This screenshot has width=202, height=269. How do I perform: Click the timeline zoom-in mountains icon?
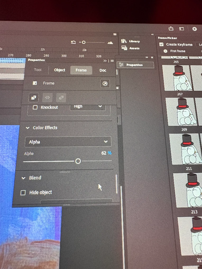(110, 43)
